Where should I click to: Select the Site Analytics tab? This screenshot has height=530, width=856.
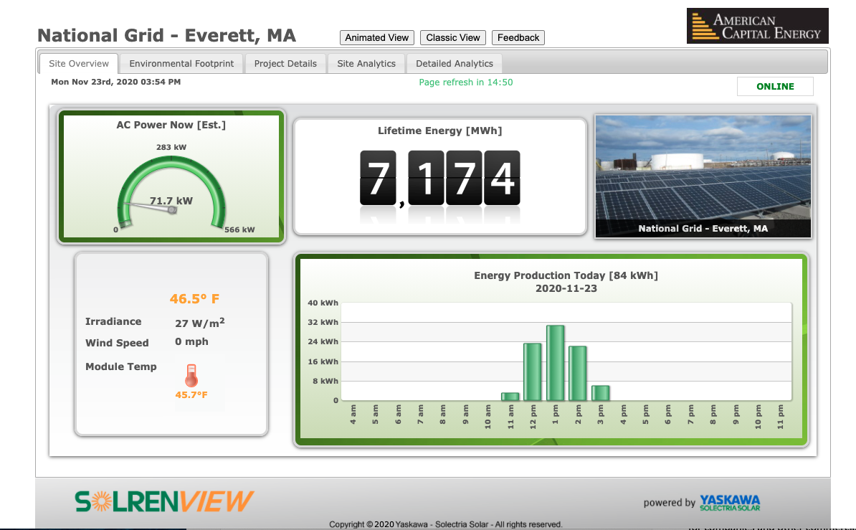tap(366, 63)
